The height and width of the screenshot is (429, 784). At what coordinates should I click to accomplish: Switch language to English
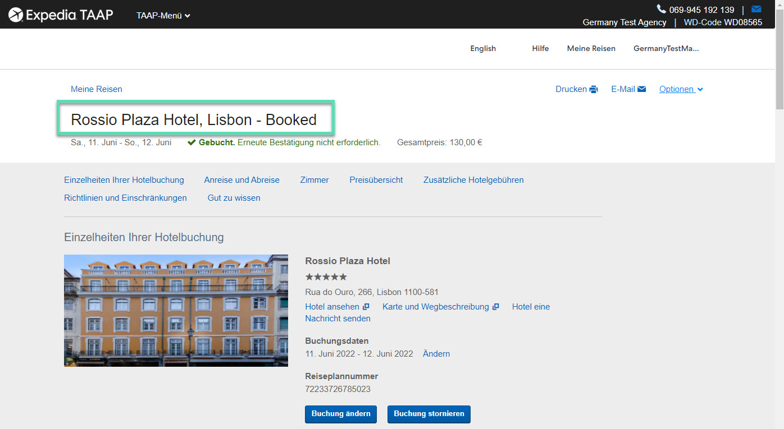pyautogui.click(x=483, y=48)
